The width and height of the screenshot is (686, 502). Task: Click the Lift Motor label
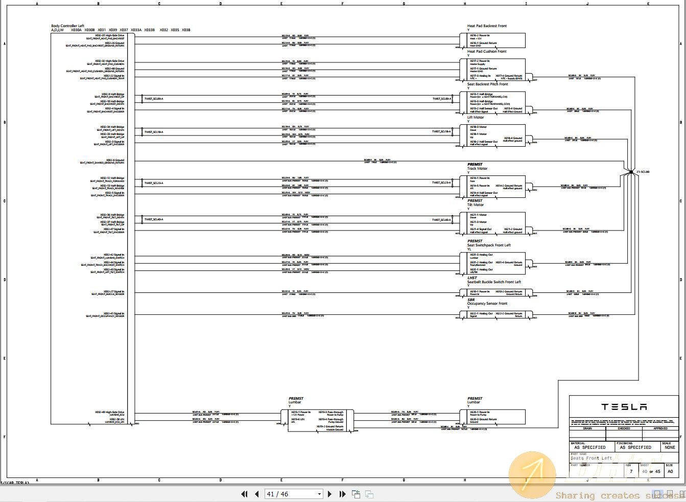[476, 117]
